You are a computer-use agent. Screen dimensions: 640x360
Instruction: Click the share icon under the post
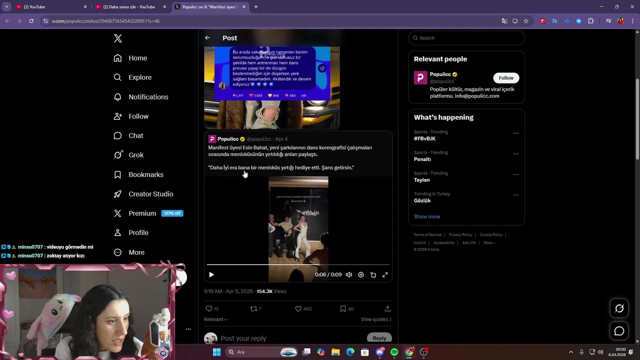pyautogui.click(x=387, y=308)
